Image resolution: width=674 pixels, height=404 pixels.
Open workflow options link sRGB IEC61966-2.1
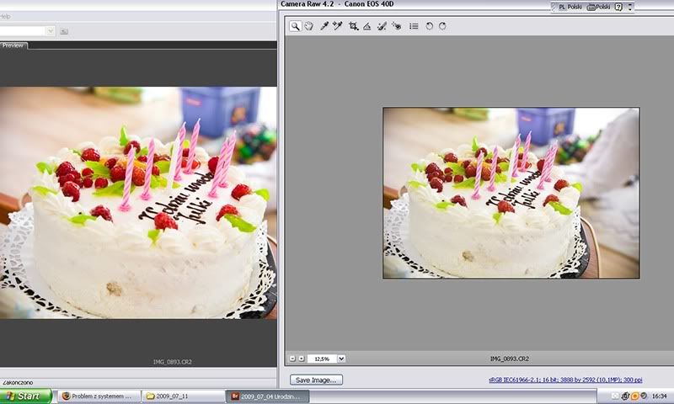click(x=565, y=380)
